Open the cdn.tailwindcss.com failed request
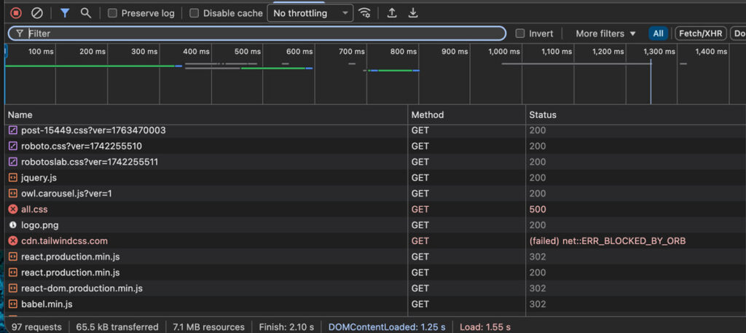Screen dimensions: 746x333 pos(64,240)
